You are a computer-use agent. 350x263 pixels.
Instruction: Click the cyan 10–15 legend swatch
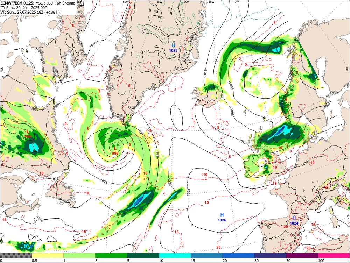coord(175,256)
